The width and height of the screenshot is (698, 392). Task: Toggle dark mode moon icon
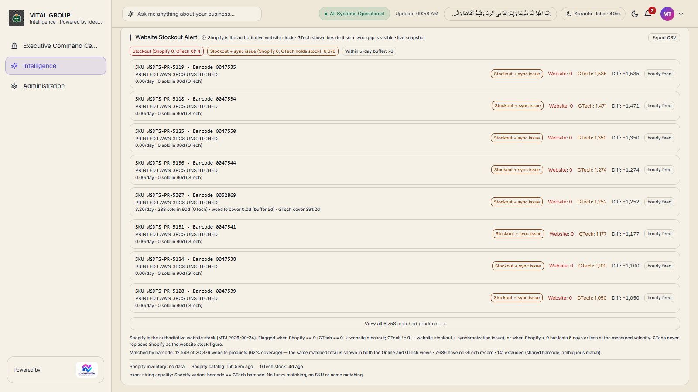pyautogui.click(x=635, y=14)
